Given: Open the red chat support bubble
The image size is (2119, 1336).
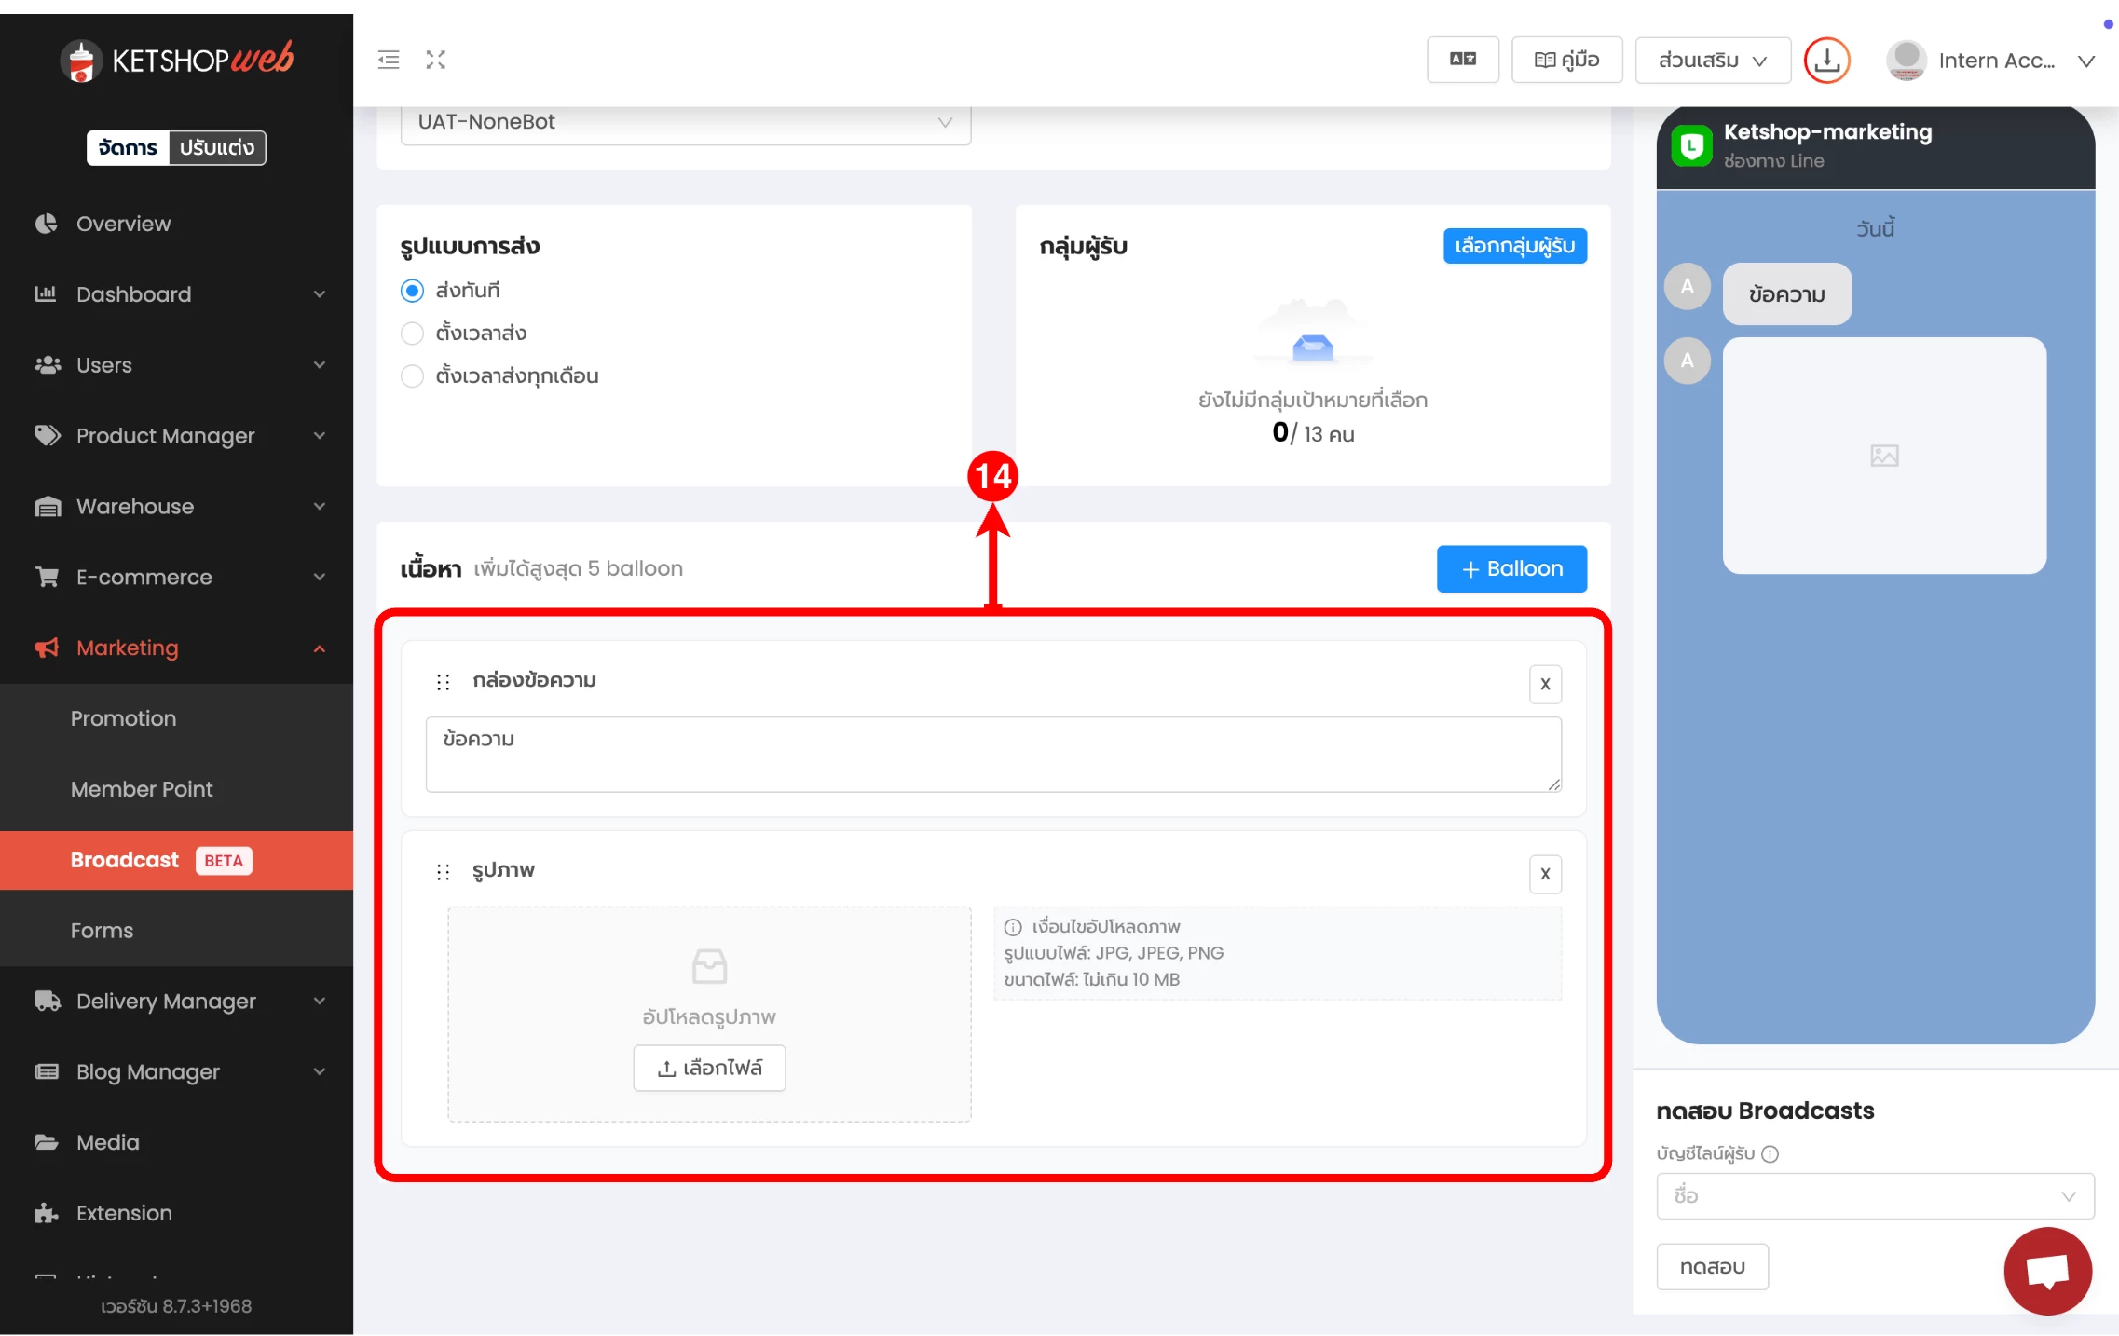Looking at the screenshot, I should click(x=2047, y=1270).
